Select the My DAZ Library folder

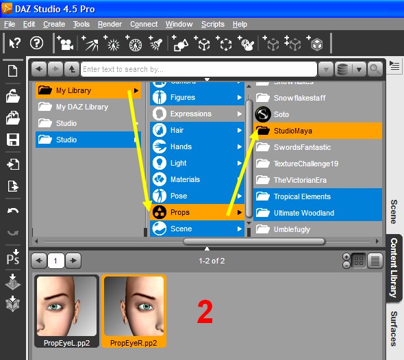coord(88,107)
